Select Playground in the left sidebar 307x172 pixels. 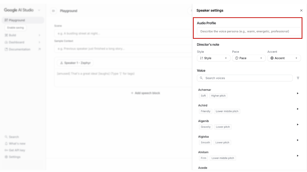[17, 20]
